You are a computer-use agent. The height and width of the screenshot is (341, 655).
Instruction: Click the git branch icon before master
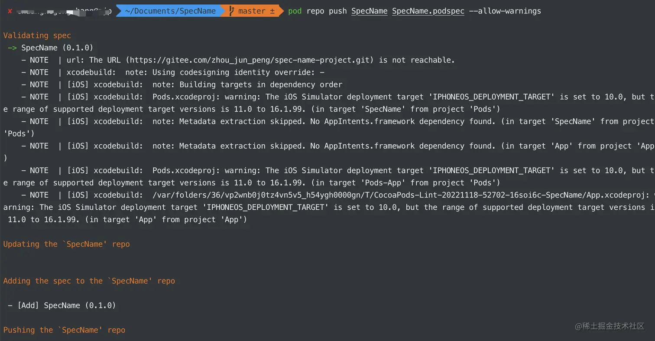tap(232, 11)
